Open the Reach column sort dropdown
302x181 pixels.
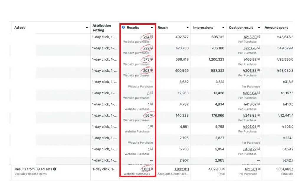[187, 28]
